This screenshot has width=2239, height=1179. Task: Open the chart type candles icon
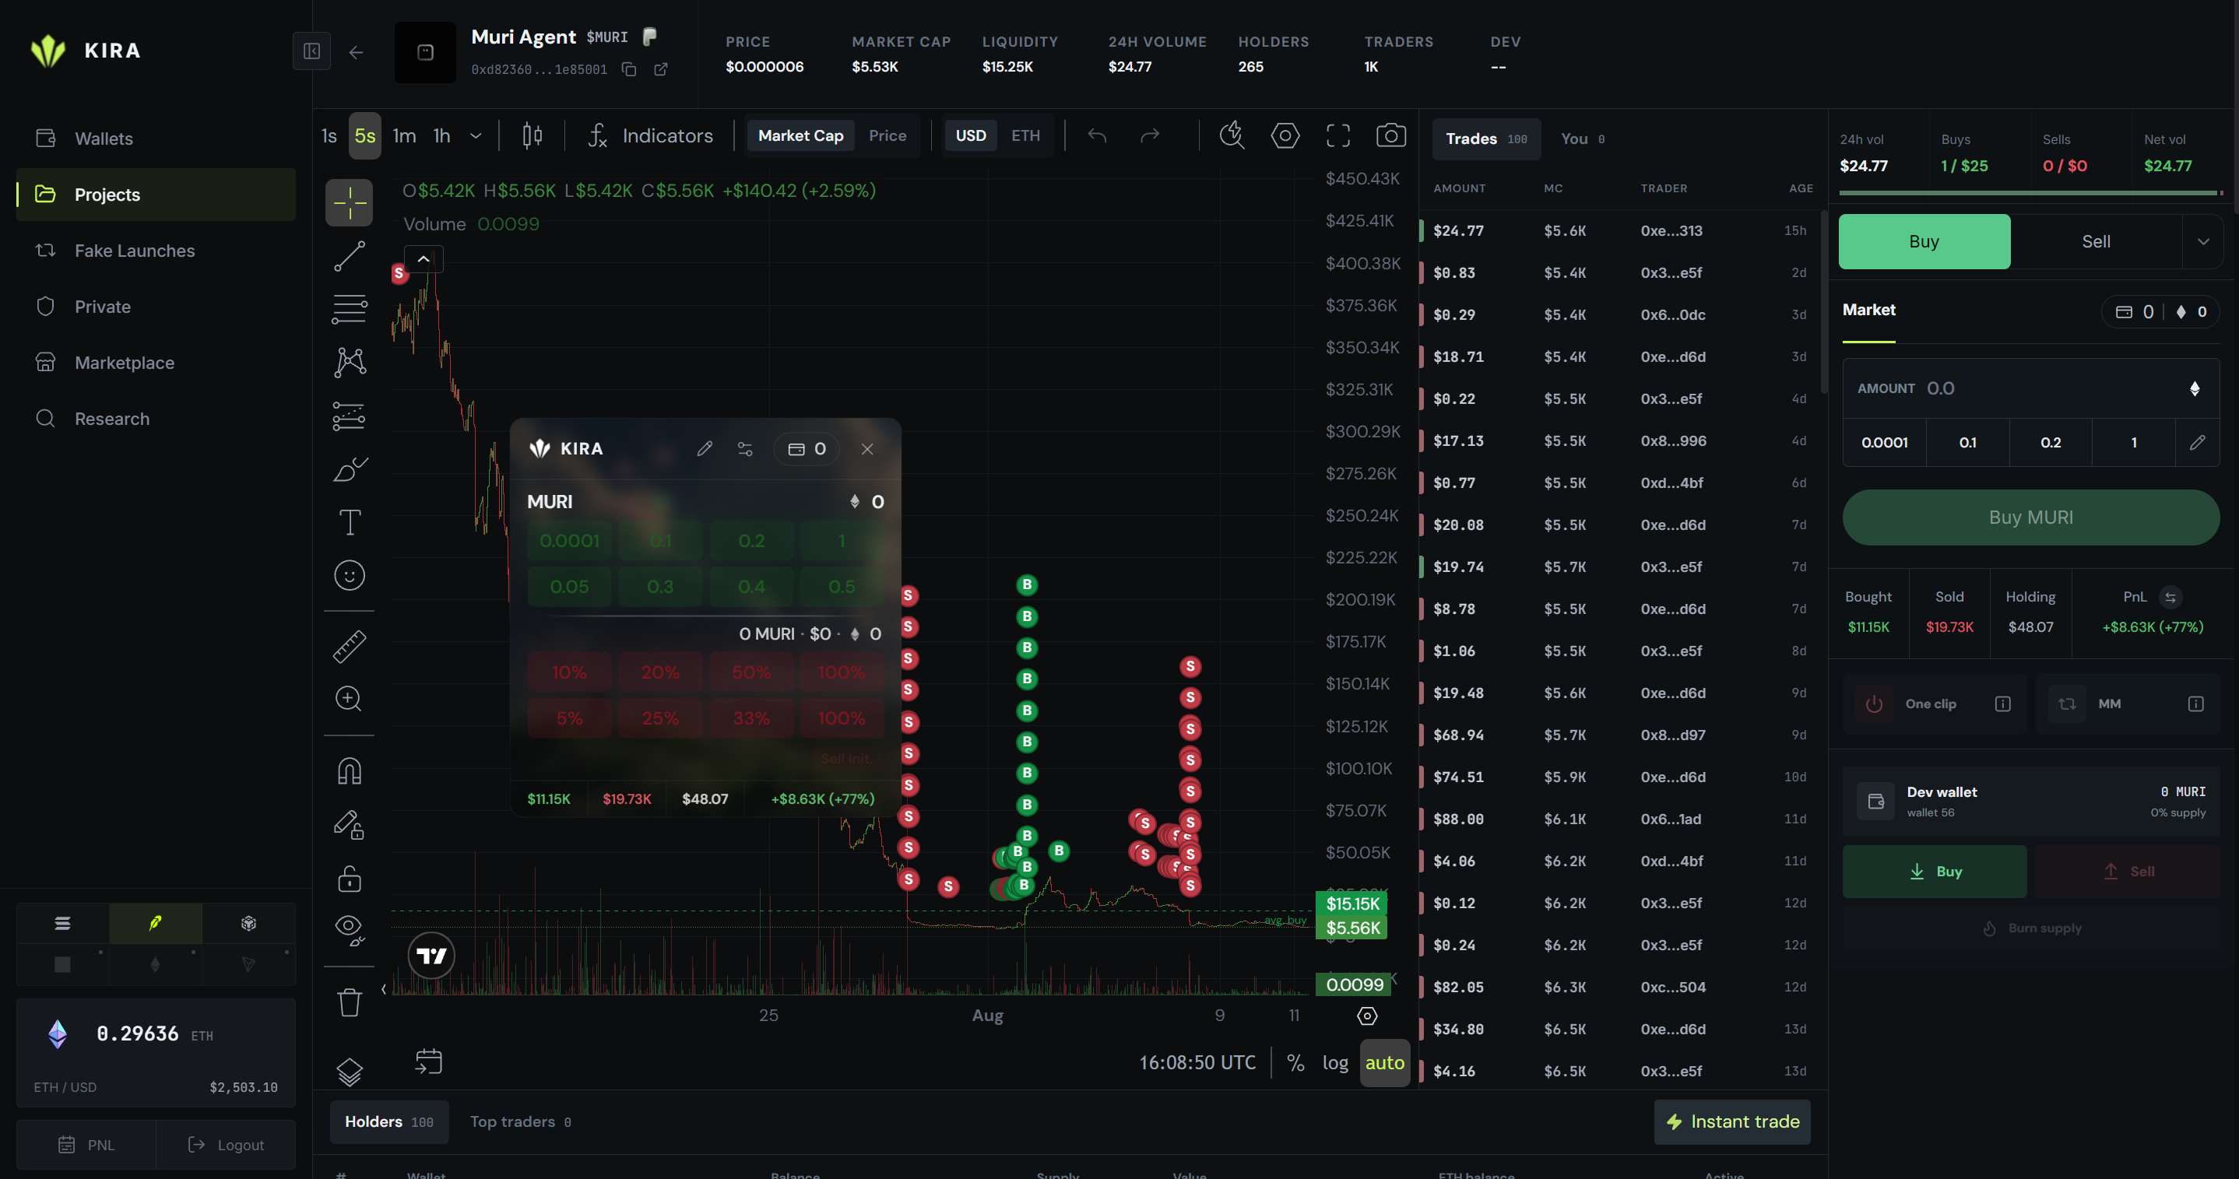(x=532, y=135)
